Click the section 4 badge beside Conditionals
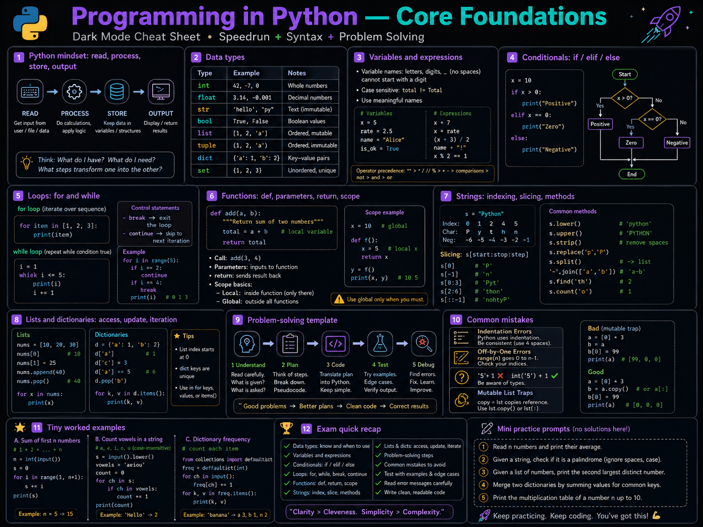Image resolution: width=703 pixels, height=527 pixels. tap(512, 57)
